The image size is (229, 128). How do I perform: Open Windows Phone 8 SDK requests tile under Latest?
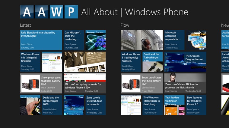pyautogui.click(x=85, y=83)
